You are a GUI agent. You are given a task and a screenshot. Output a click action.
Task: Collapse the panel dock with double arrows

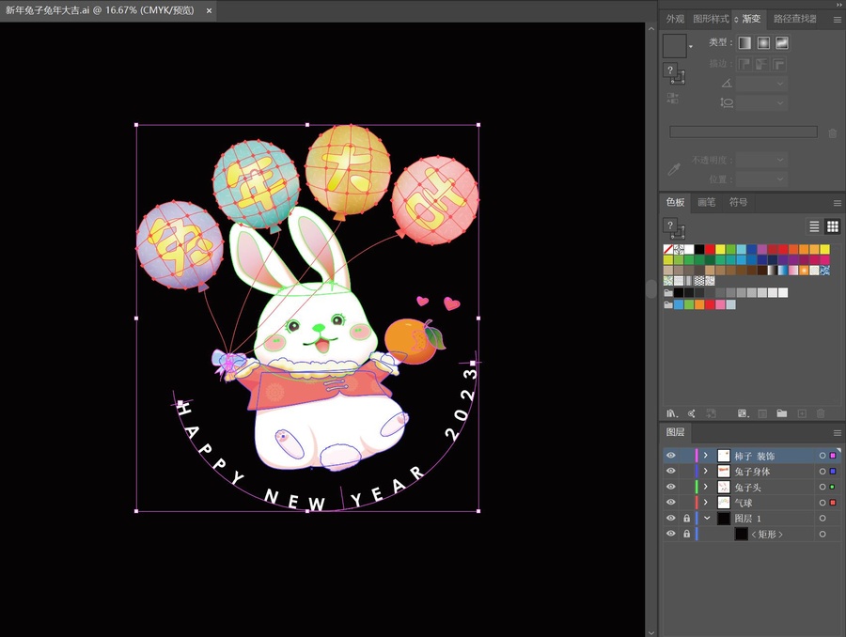838,5
